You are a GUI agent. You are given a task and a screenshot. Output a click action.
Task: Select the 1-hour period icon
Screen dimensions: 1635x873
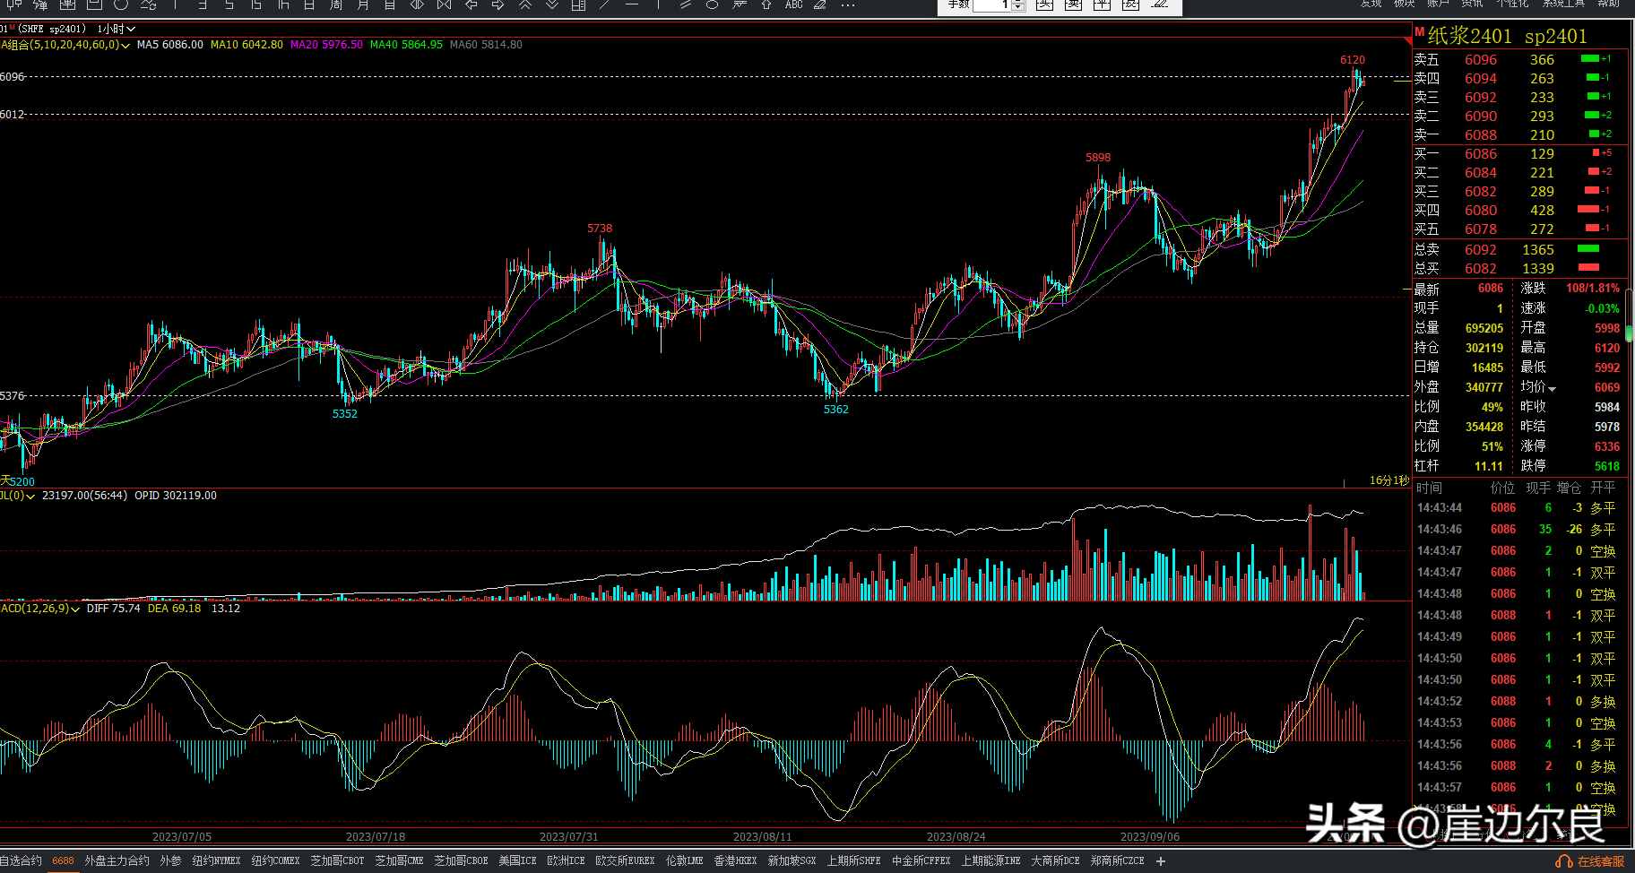tap(282, 4)
